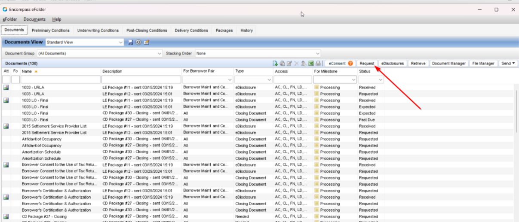The width and height of the screenshot is (519, 222).
Task: Click the Request button
Action: tap(367, 64)
